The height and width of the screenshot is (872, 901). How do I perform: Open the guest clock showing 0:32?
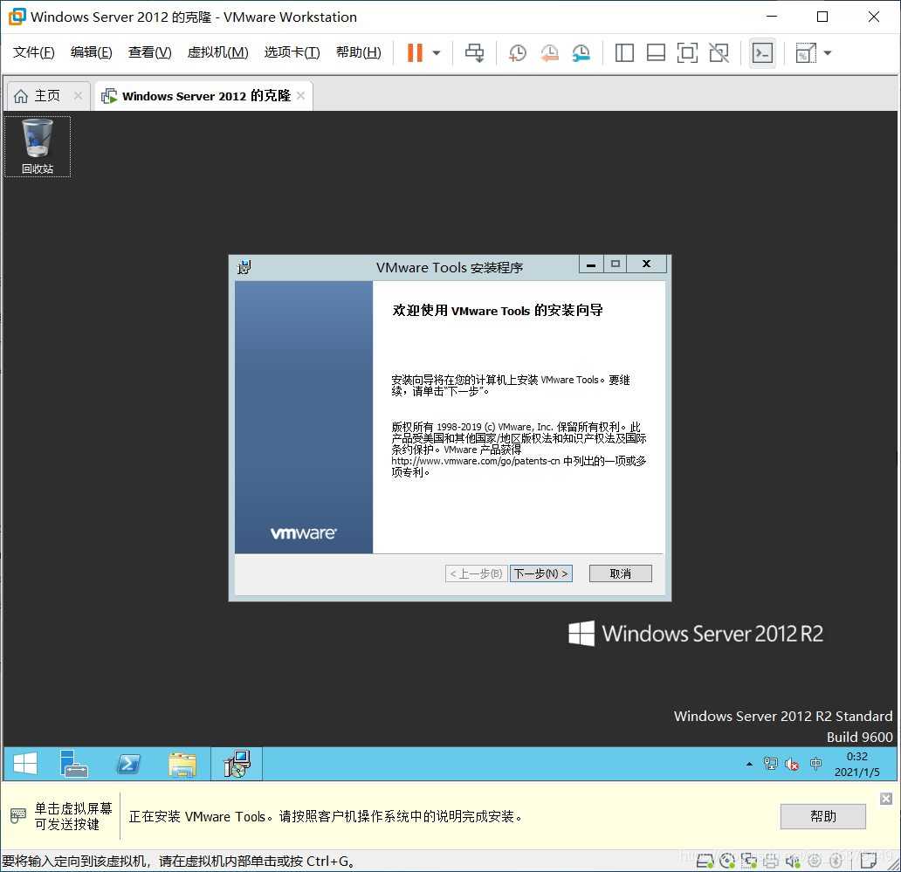click(x=856, y=764)
